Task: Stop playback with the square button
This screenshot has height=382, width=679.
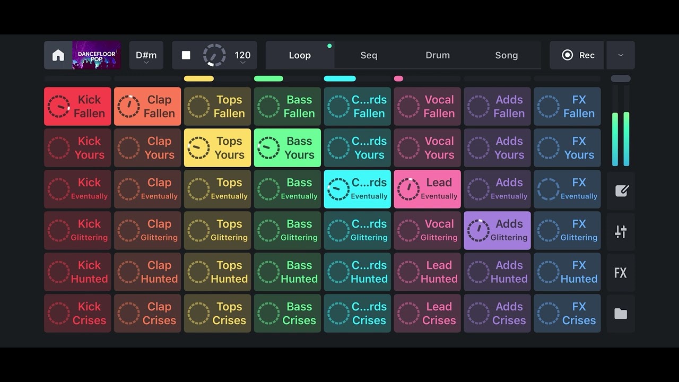Action: tap(186, 55)
